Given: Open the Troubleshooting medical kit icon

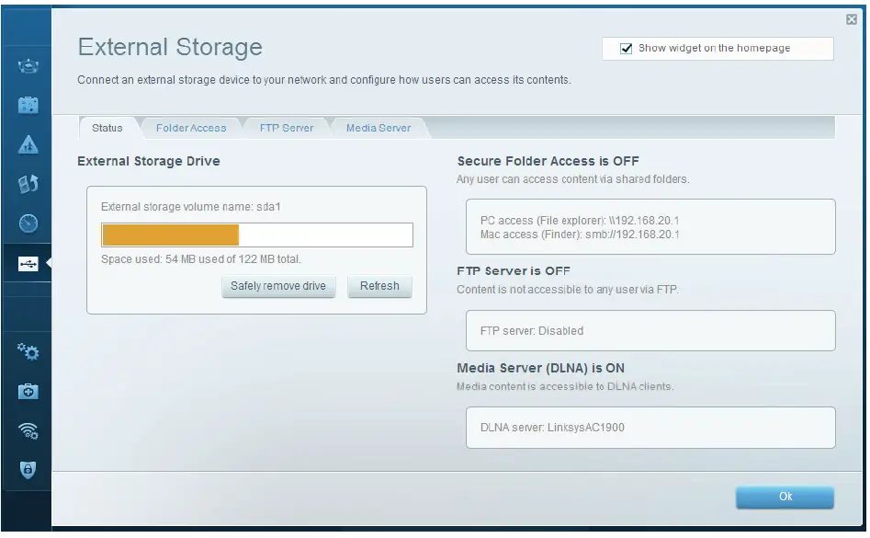Looking at the screenshot, I should (28, 392).
